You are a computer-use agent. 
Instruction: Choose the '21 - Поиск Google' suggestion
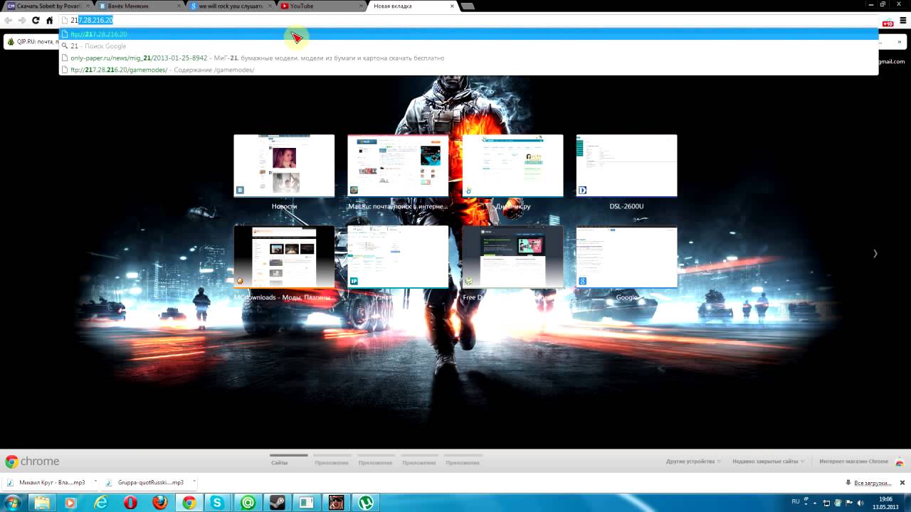pos(469,46)
